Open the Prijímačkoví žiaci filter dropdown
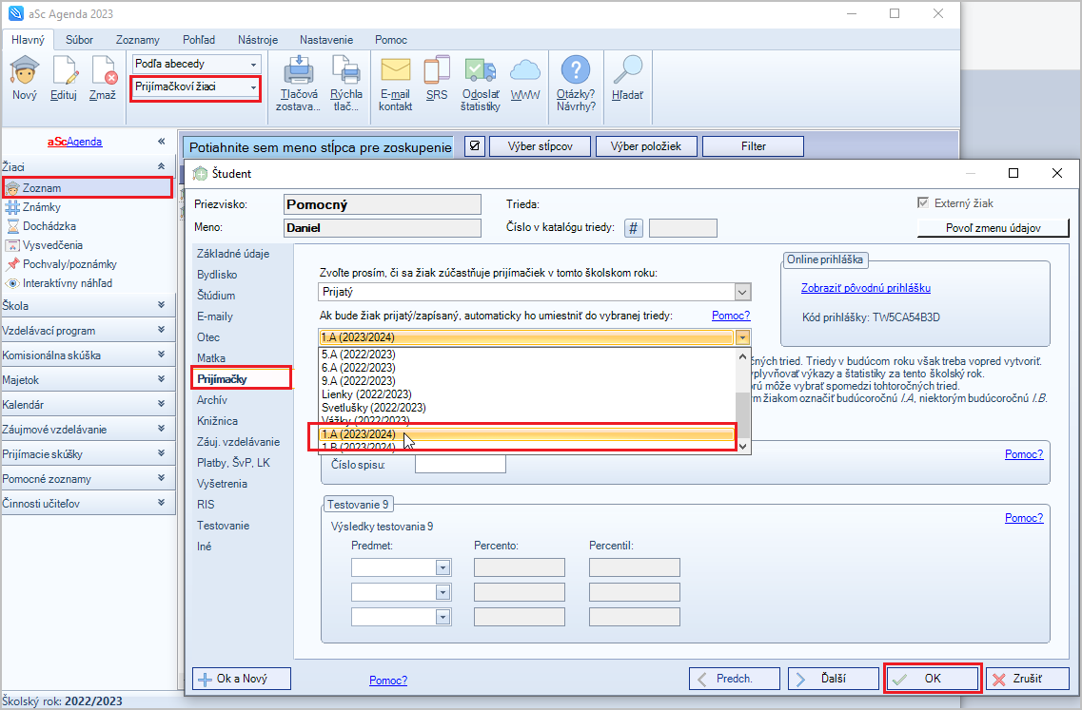 (197, 86)
